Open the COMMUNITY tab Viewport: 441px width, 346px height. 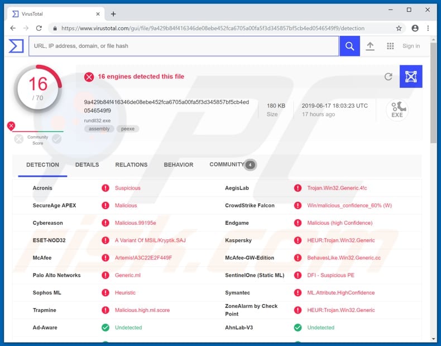[227, 164]
